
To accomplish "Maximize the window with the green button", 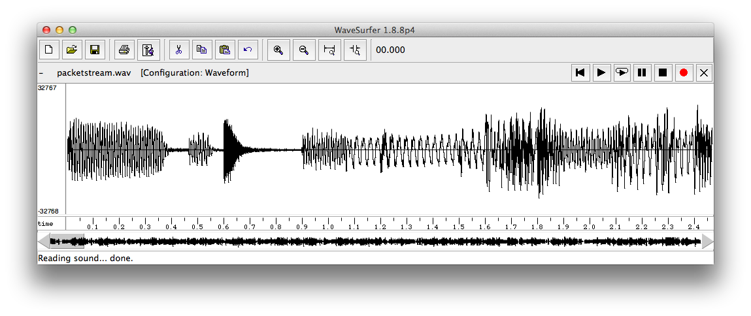I will coord(73,30).
